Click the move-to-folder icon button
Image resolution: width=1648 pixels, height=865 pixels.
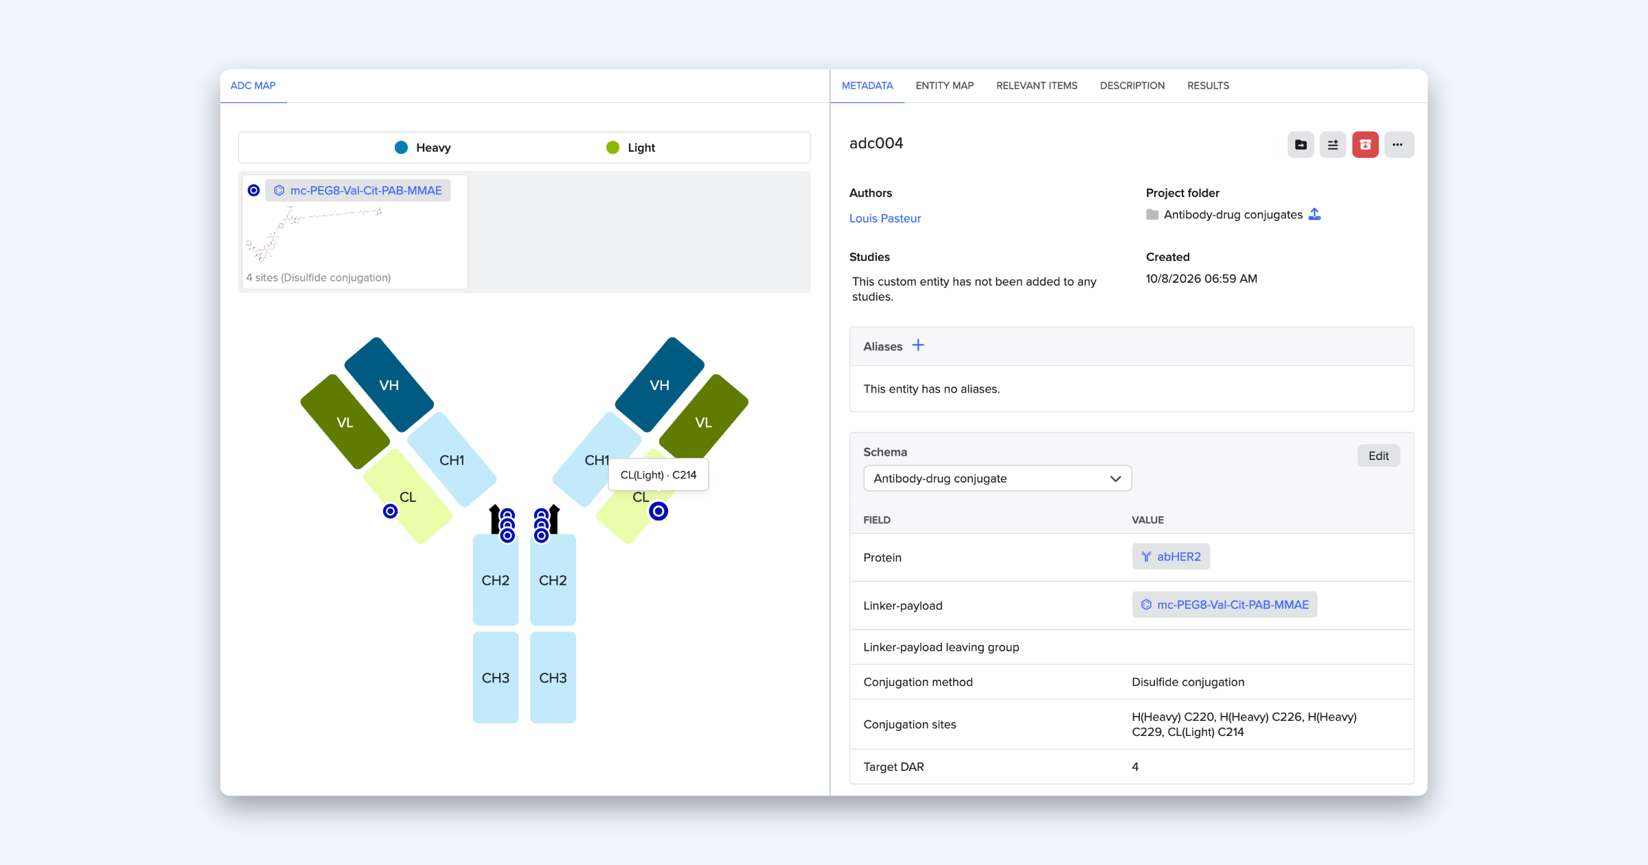(1301, 145)
